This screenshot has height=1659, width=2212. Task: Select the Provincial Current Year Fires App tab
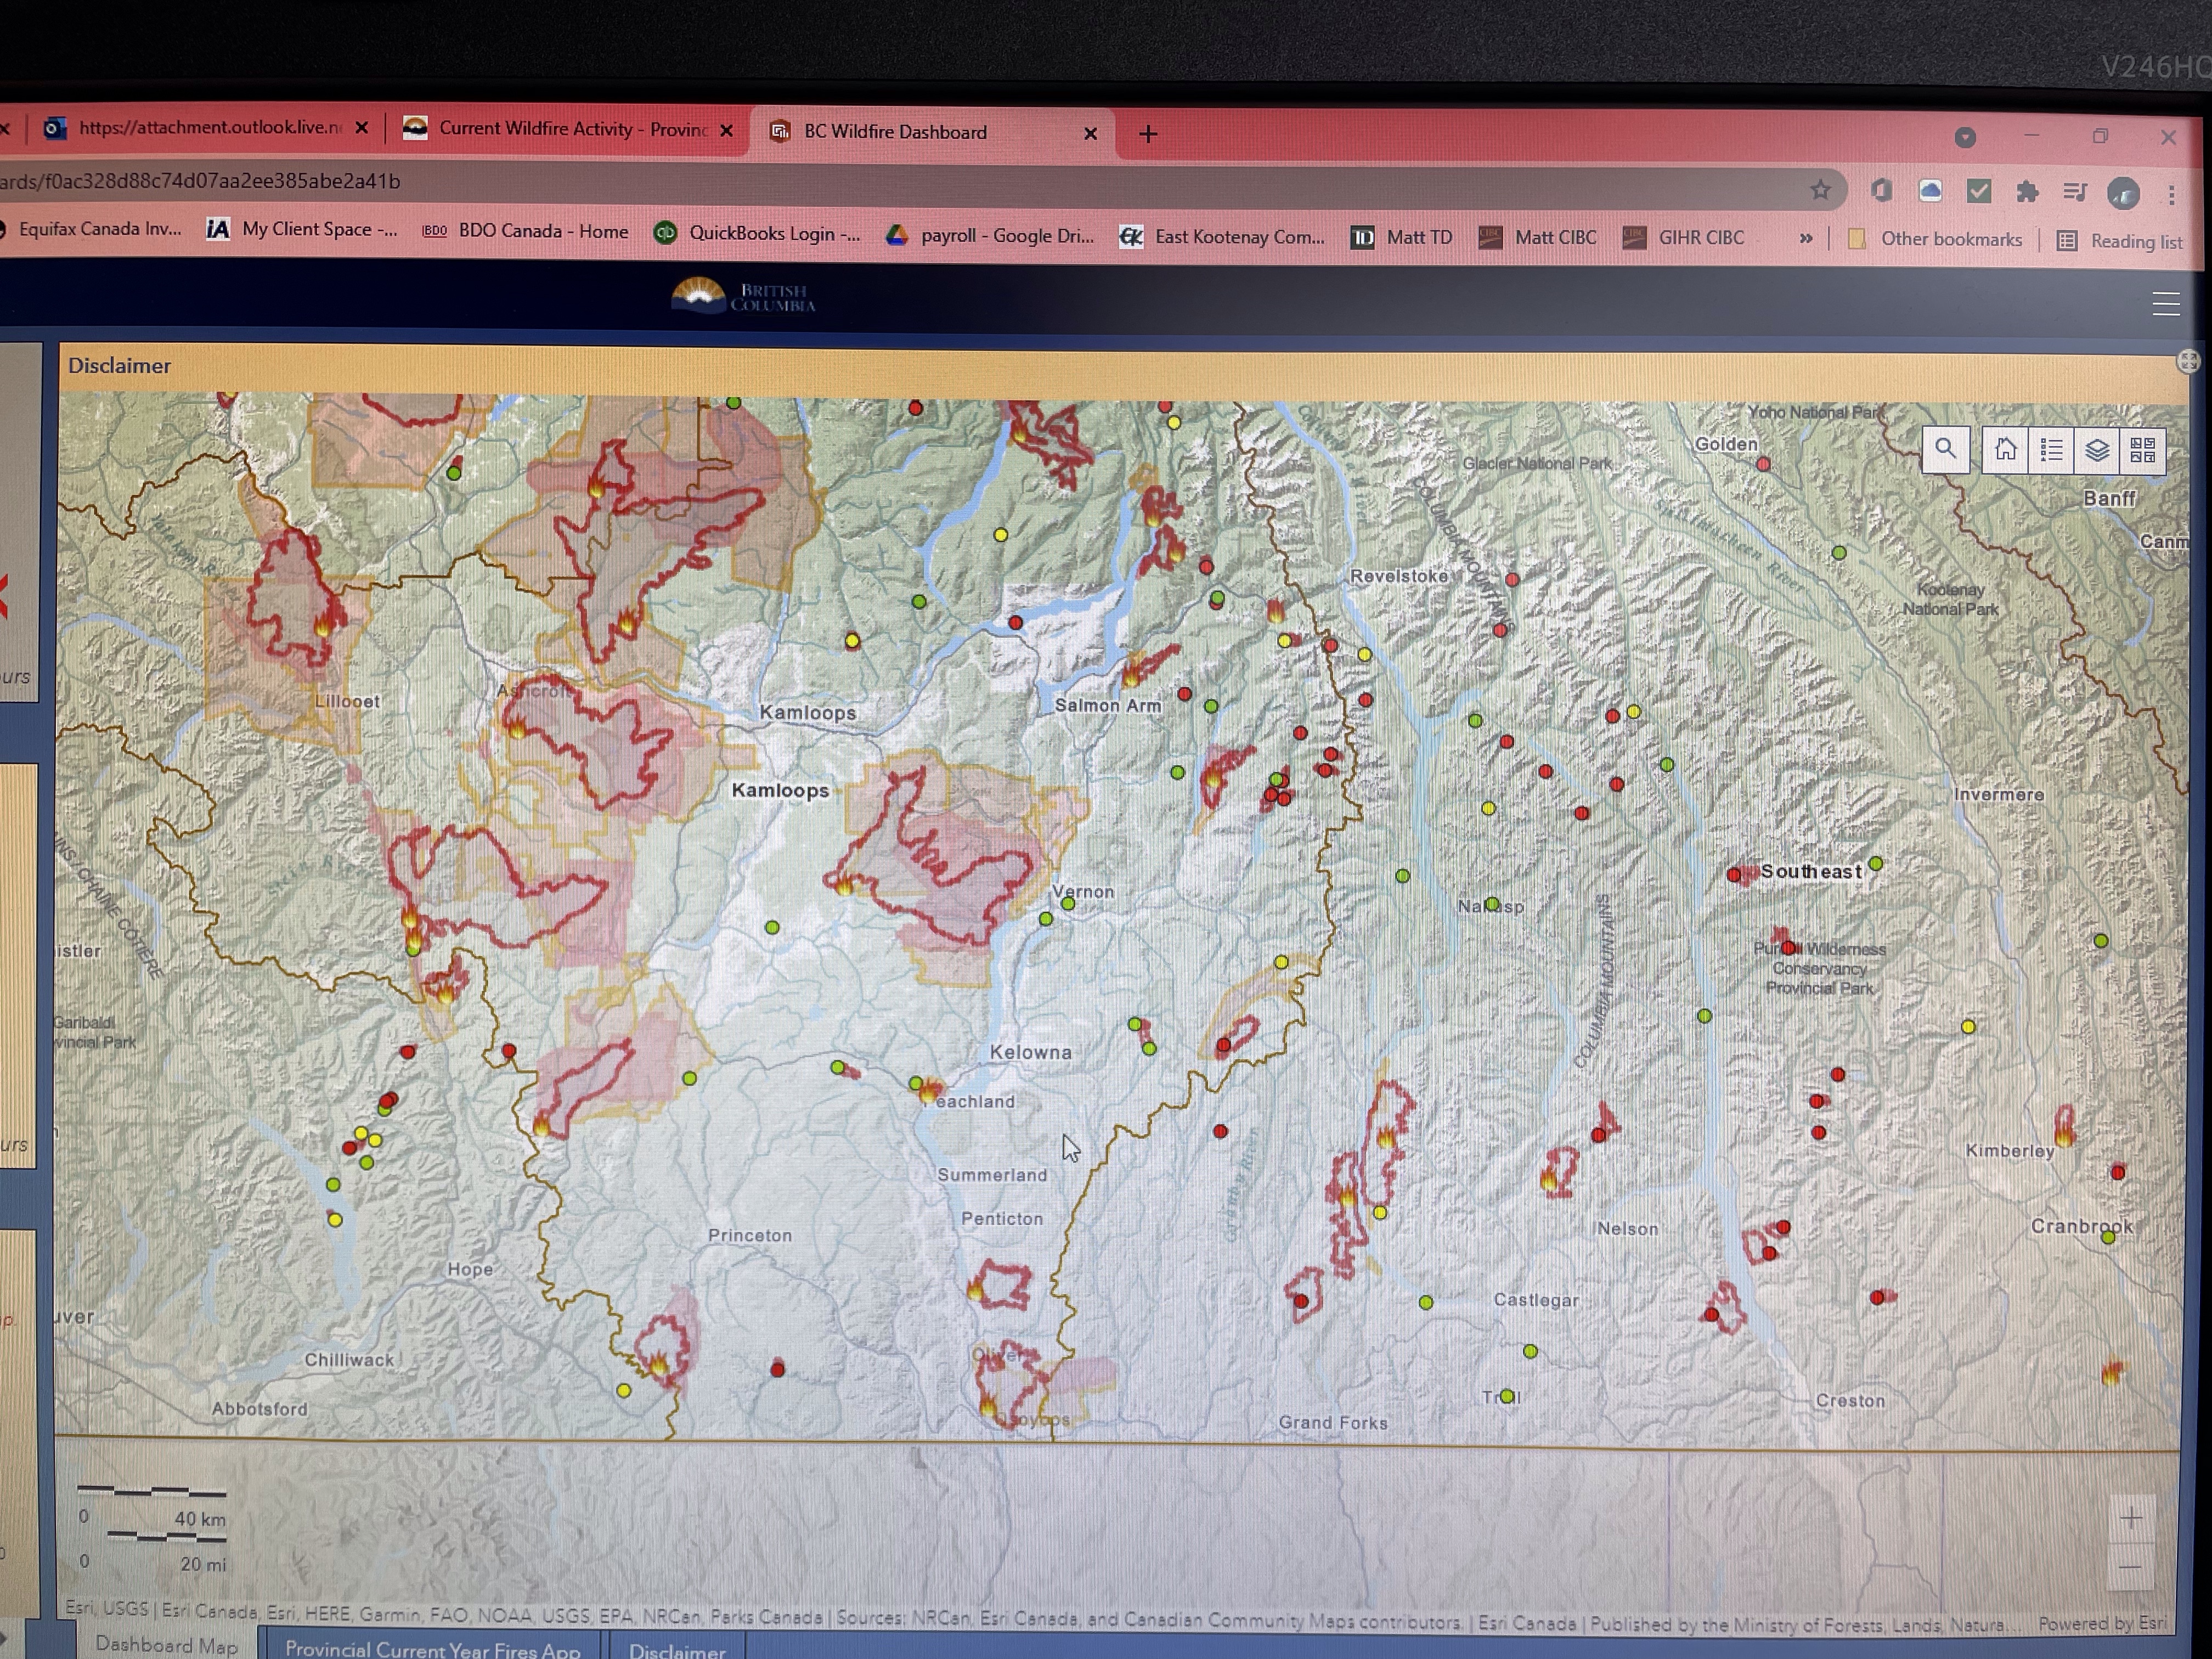[x=432, y=1648]
